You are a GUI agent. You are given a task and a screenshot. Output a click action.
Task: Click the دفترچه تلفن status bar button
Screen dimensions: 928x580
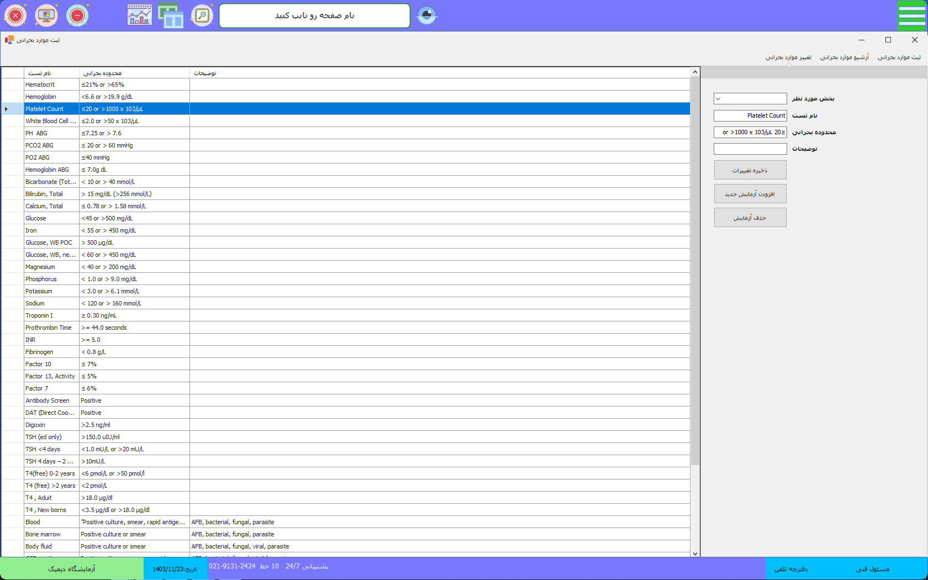pos(791,569)
